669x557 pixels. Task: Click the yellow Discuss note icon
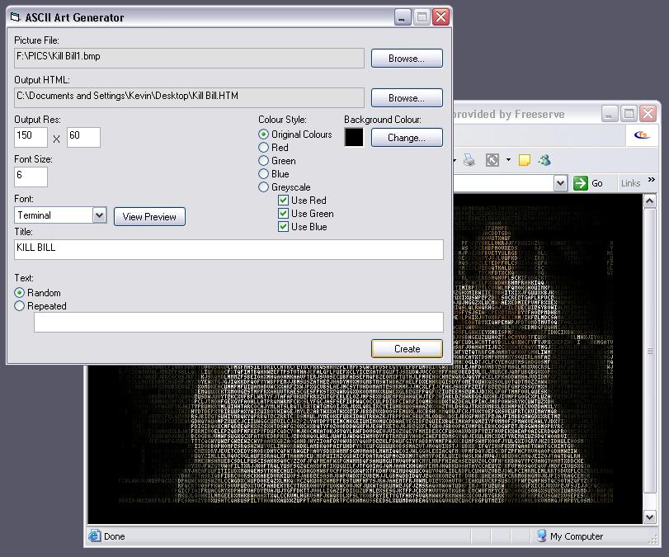coord(524,160)
